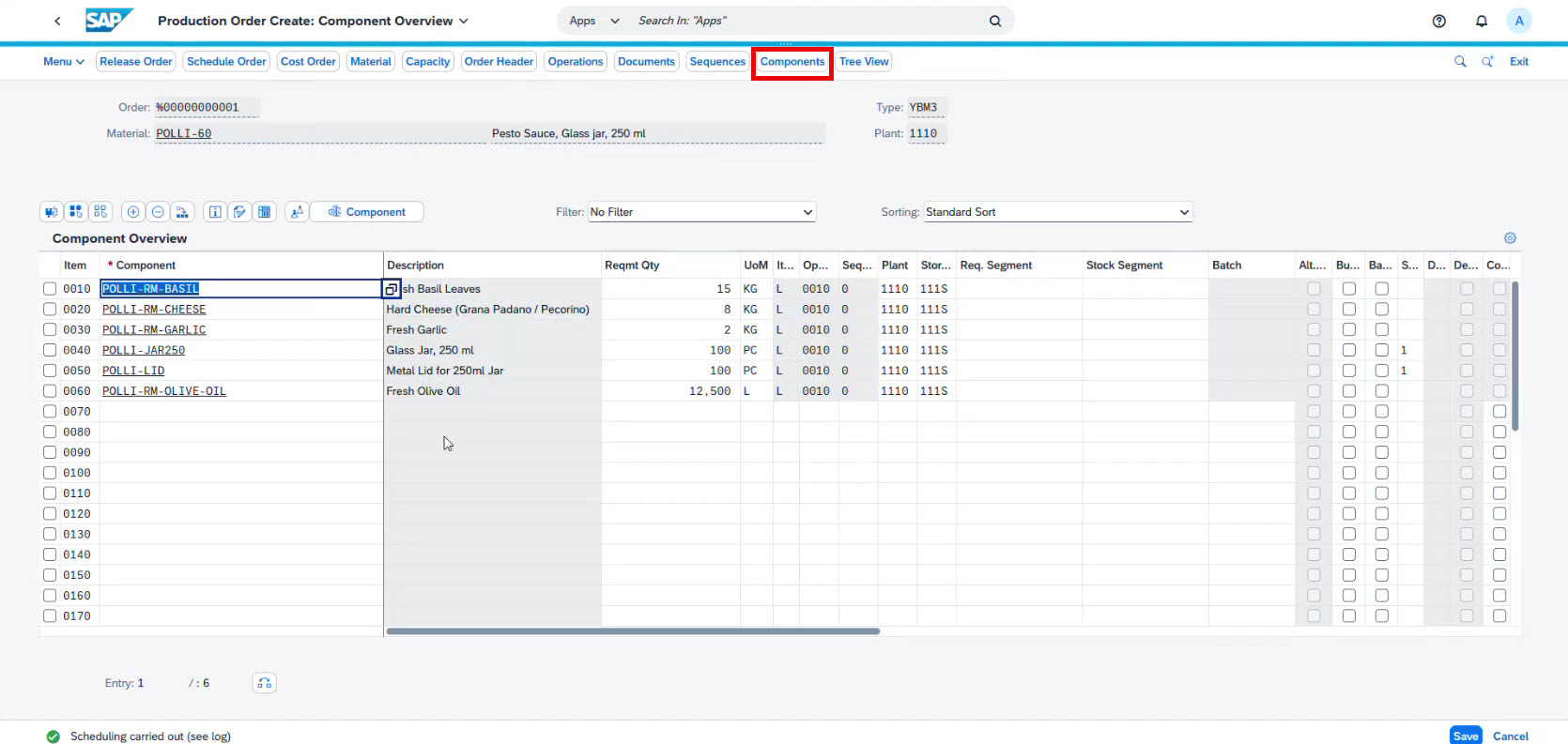Open value help for POLLI-RM-BASIL field
Image resolution: width=1568 pixels, height=744 pixels.
coord(392,289)
